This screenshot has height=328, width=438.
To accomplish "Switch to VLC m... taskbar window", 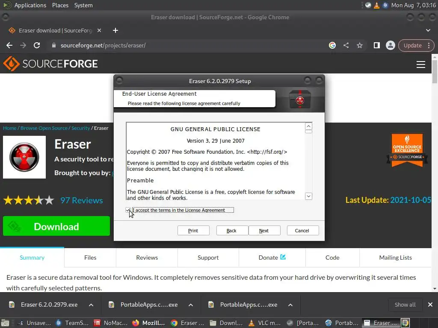I will point(263,323).
